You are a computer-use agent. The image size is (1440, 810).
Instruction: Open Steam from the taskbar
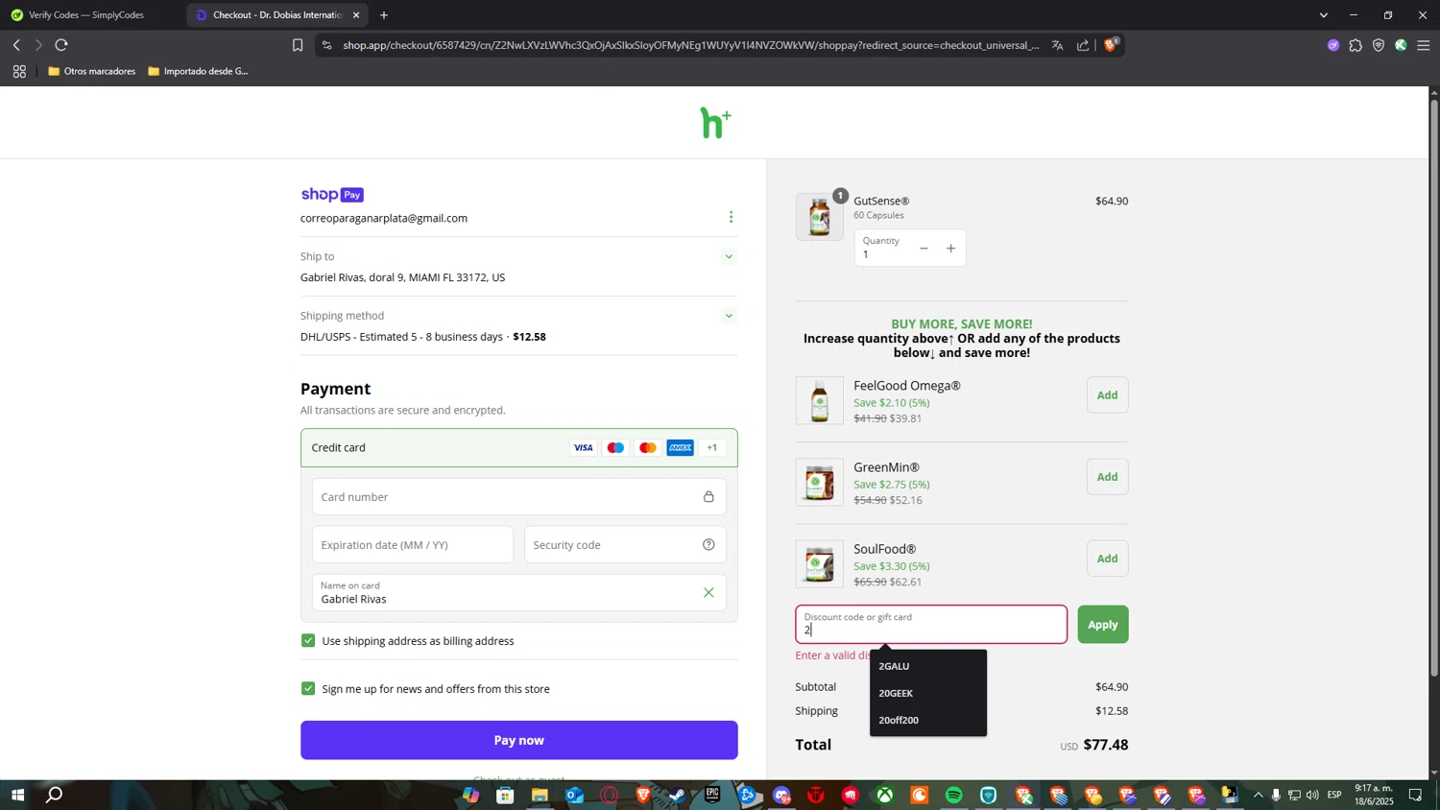point(678,795)
